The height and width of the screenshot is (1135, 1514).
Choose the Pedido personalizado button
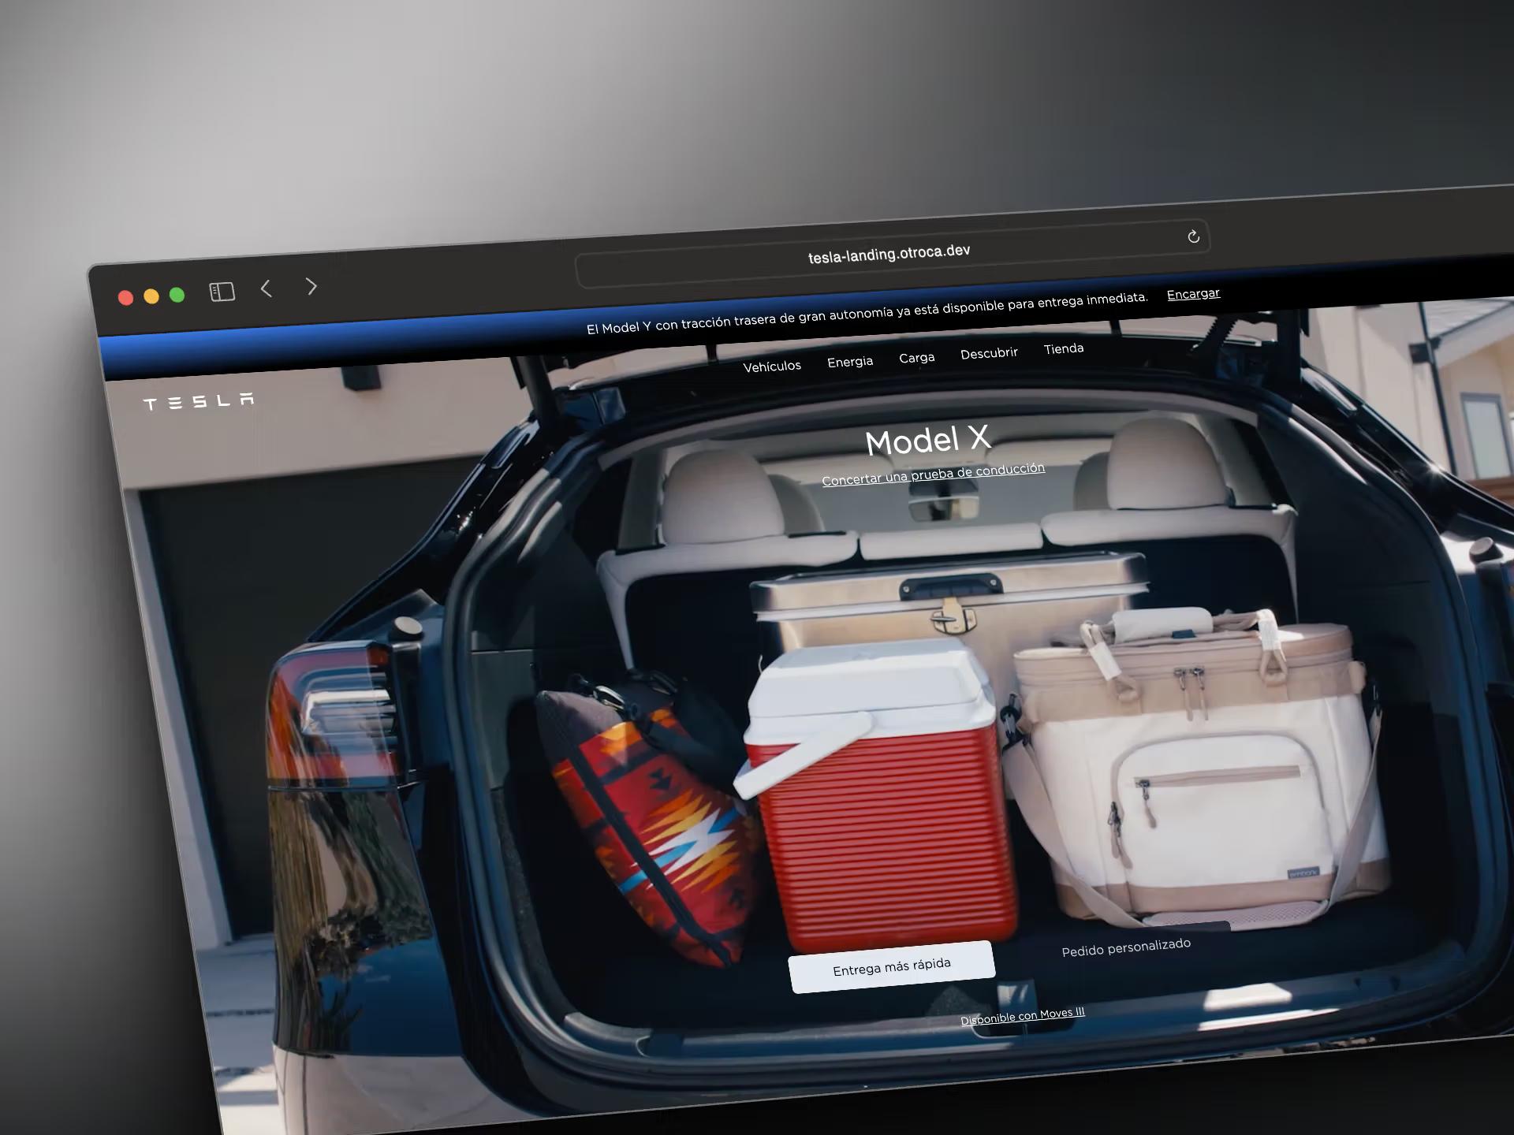click(1126, 947)
